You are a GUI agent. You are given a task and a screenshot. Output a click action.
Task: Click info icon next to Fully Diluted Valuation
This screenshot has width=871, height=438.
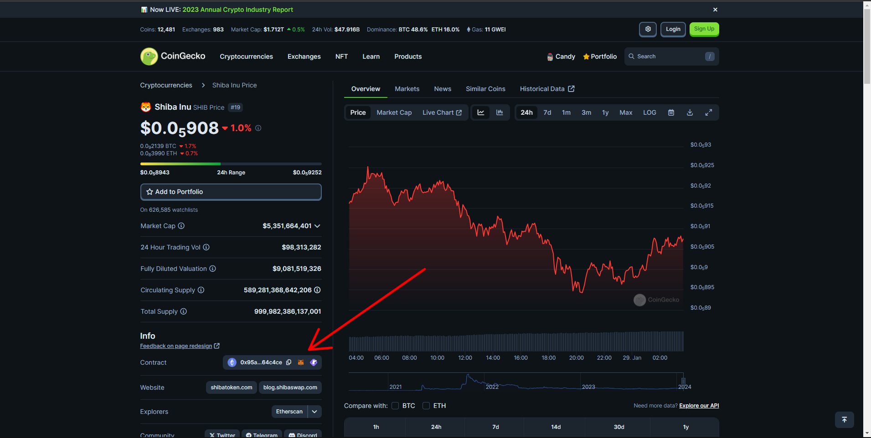(212, 269)
